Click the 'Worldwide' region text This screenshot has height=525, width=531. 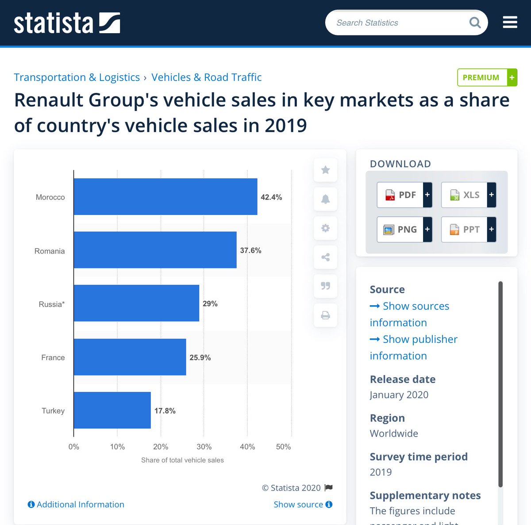click(394, 433)
